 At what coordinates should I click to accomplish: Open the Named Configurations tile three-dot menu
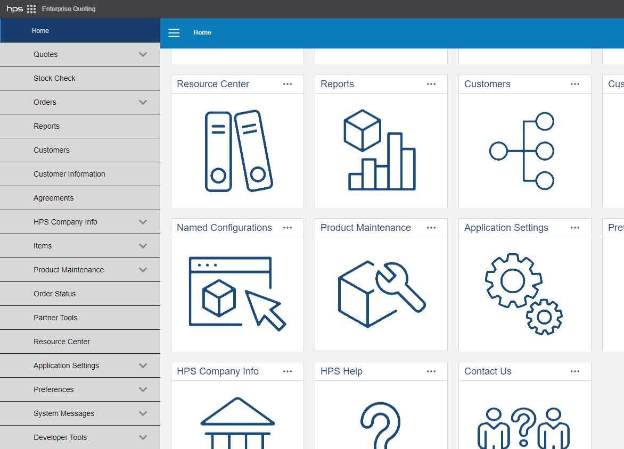(288, 228)
